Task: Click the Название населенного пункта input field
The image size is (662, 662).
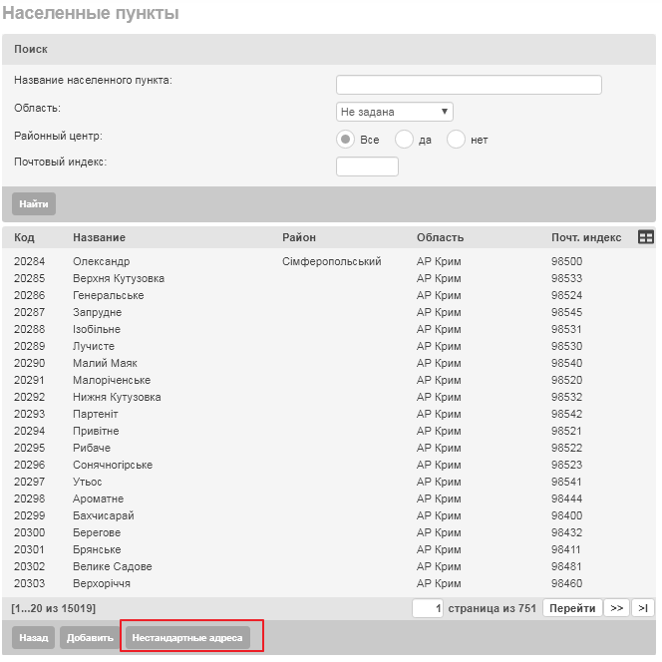Action: pos(469,85)
